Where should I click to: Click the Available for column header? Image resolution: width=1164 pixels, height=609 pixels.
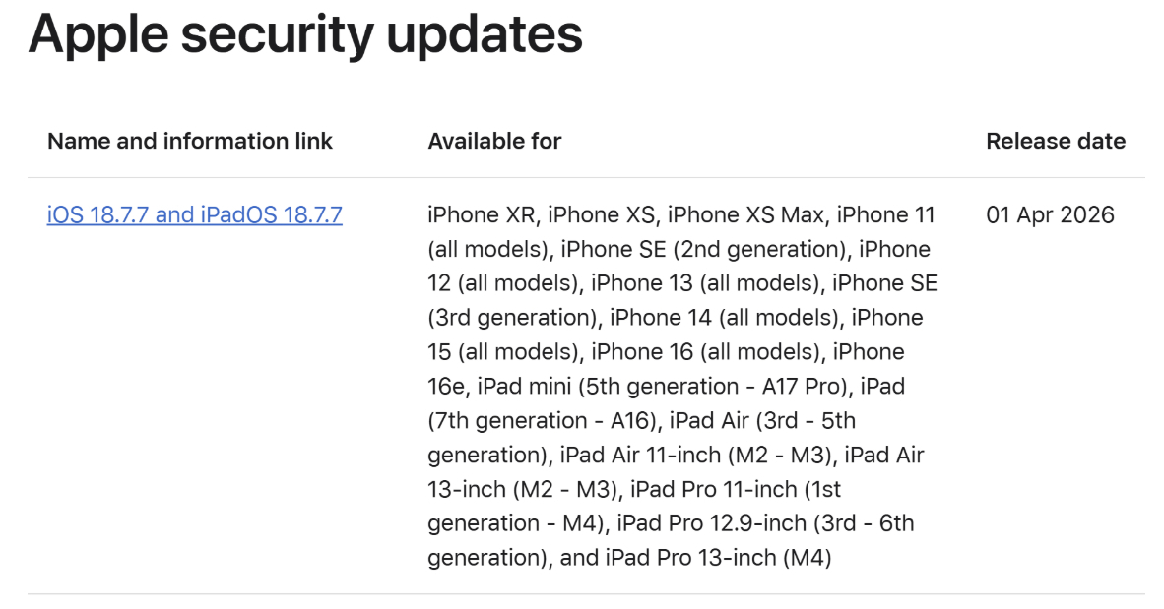point(494,141)
